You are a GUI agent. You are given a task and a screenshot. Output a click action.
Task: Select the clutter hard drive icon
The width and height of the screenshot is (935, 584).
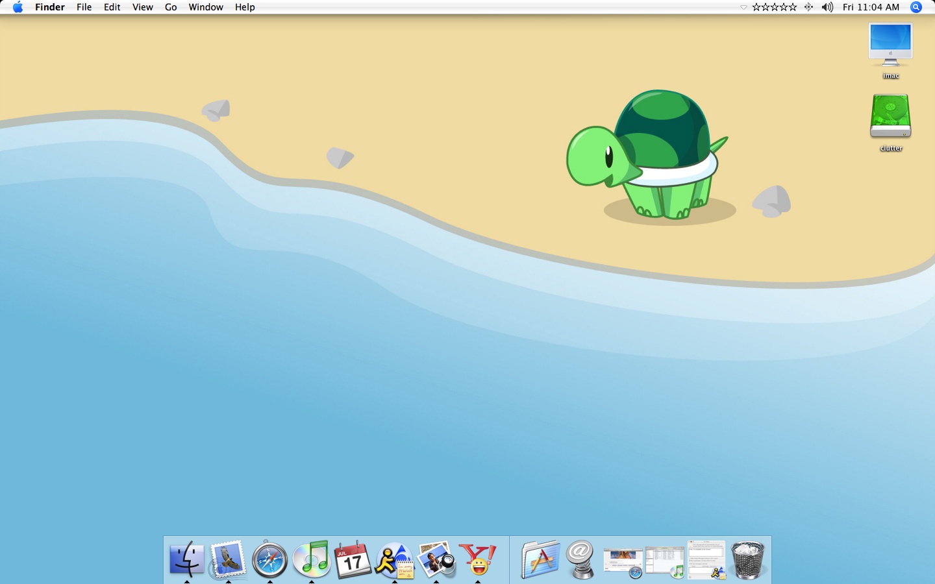(x=890, y=117)
